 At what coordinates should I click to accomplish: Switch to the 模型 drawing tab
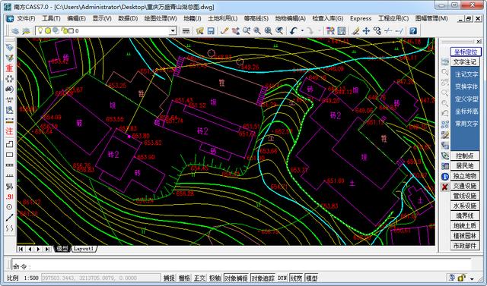(x=62, y=249)
